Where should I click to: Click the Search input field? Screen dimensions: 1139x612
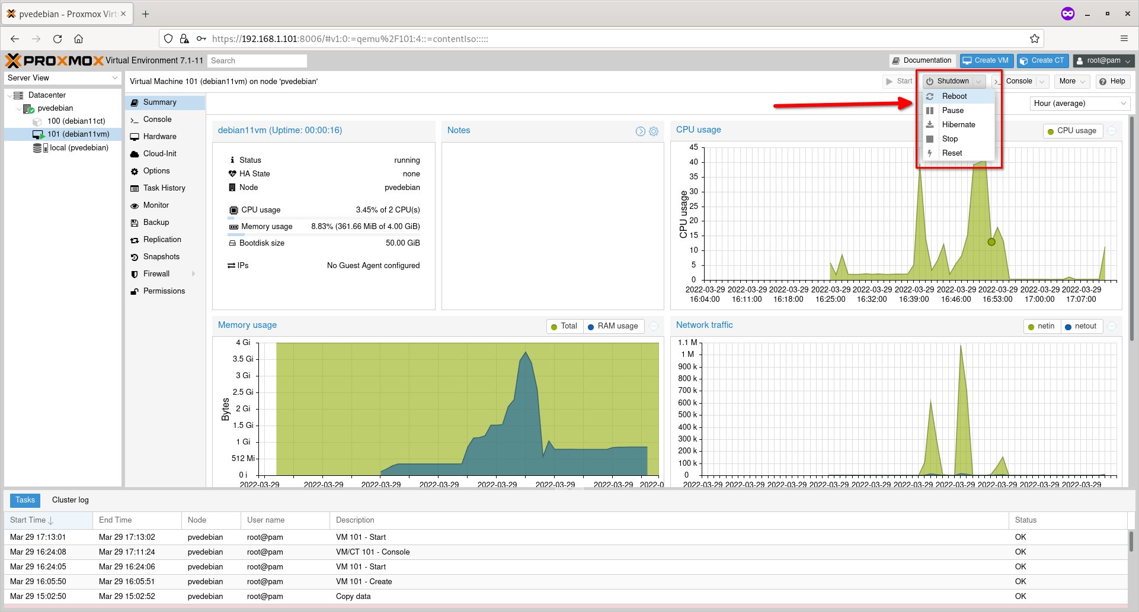tap(257, 60)
